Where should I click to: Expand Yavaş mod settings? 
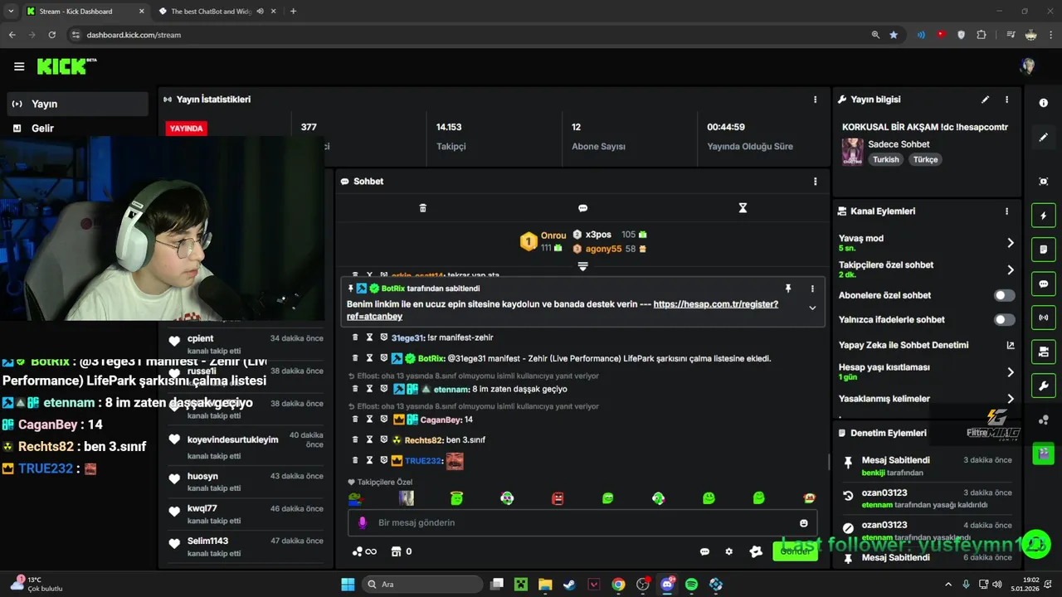pos(1010,243)
